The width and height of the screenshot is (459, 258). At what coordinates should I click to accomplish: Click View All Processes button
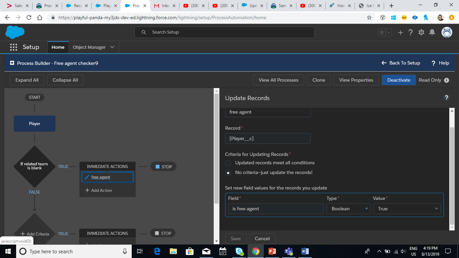279,80
